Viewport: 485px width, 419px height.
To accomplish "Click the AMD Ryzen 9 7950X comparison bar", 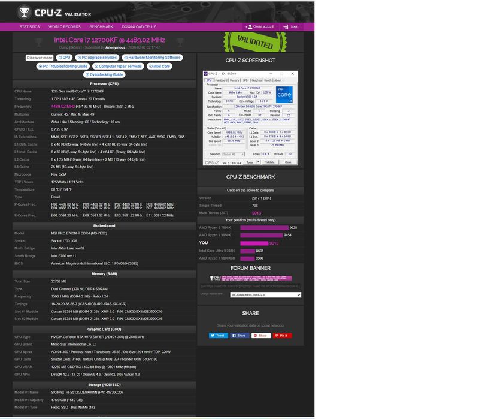I will (264, 228).
